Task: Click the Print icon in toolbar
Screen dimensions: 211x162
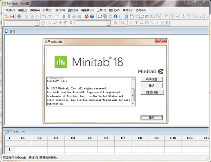Action: coord(18,16)
